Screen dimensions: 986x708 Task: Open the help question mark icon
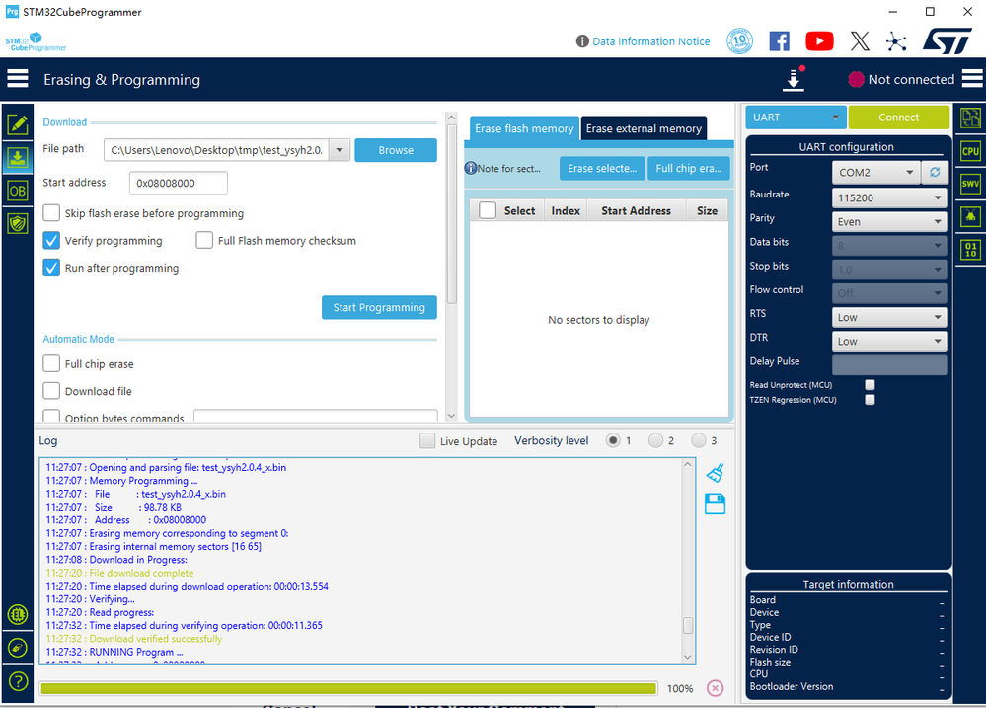tap(18, 681)
